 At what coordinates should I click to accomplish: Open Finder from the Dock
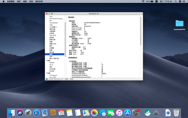[11, 113]
